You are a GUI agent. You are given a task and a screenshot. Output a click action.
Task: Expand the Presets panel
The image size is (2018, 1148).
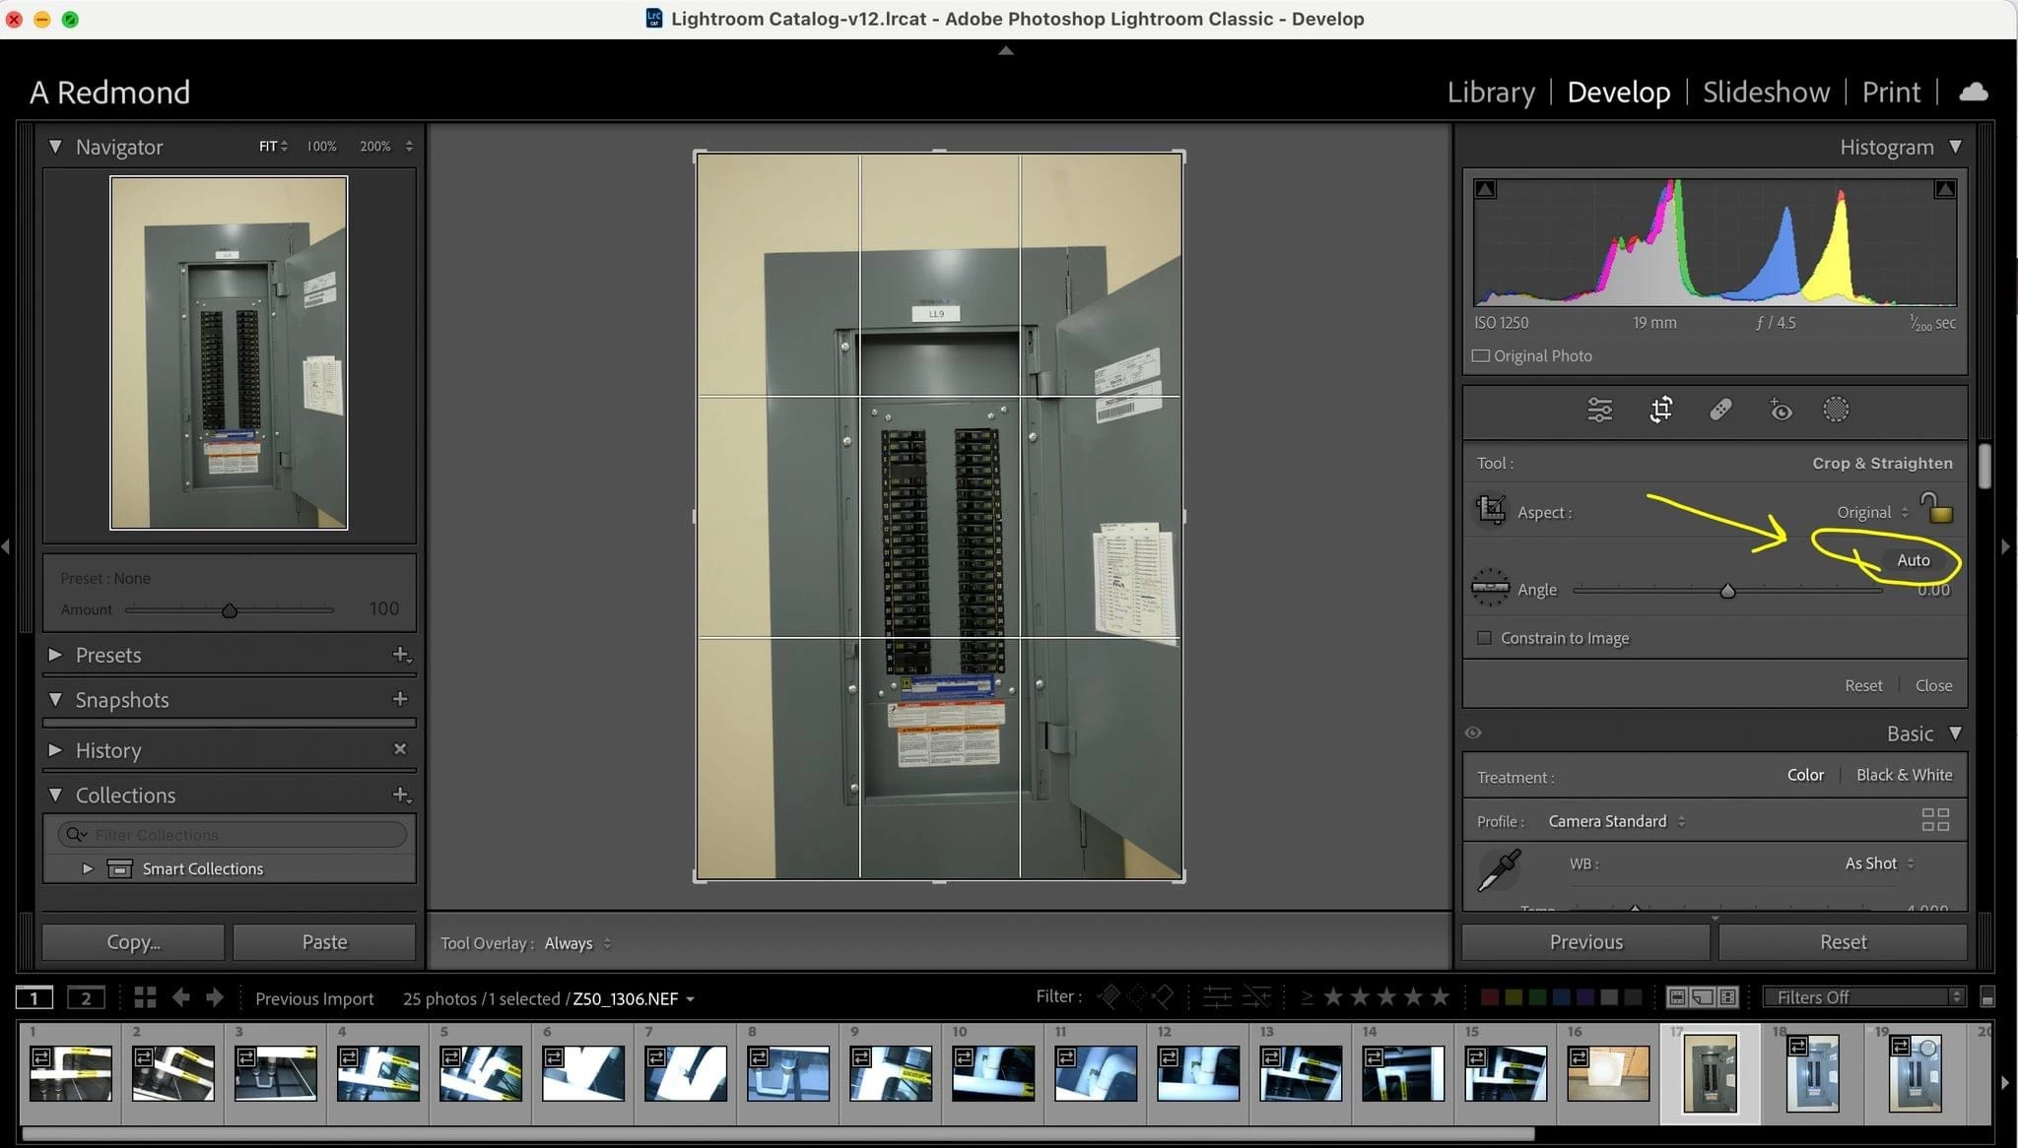pos(56,655)
